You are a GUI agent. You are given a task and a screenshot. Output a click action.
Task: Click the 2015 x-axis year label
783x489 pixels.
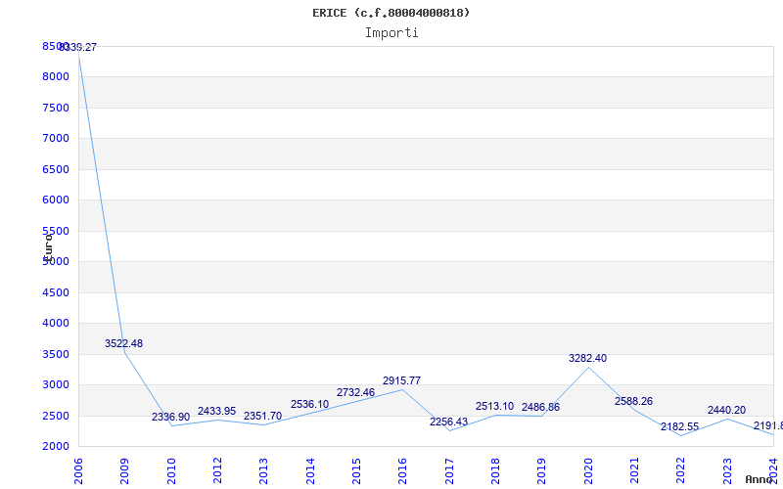[x=356, y=470]
